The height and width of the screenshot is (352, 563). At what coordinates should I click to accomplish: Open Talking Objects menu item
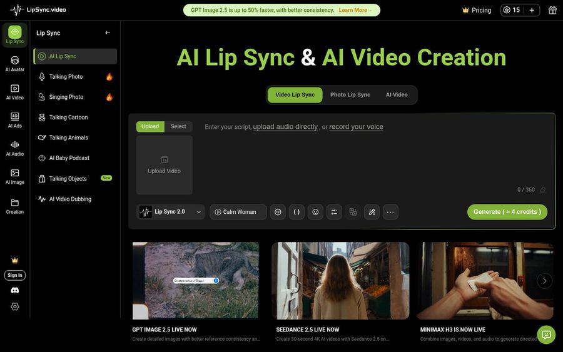pos(76,178)
